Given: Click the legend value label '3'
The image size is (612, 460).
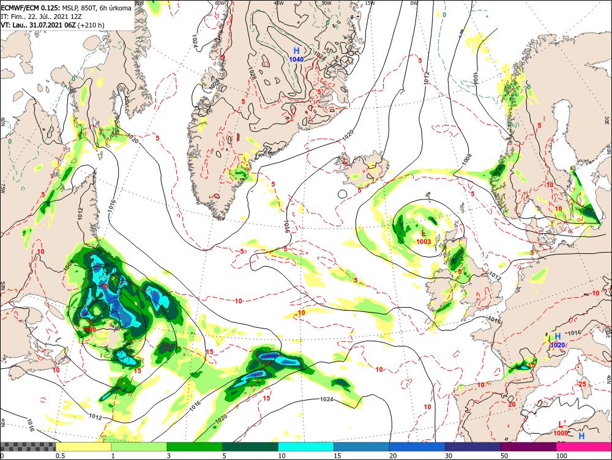Looking at the screenshot, I should point(169,456).
